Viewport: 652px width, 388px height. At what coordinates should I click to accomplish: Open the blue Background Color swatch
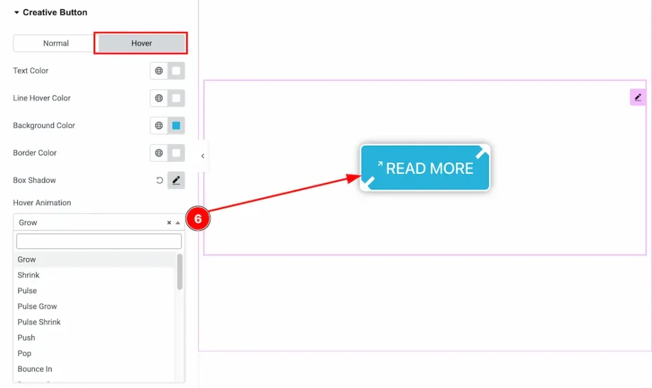tap(176, 126)
